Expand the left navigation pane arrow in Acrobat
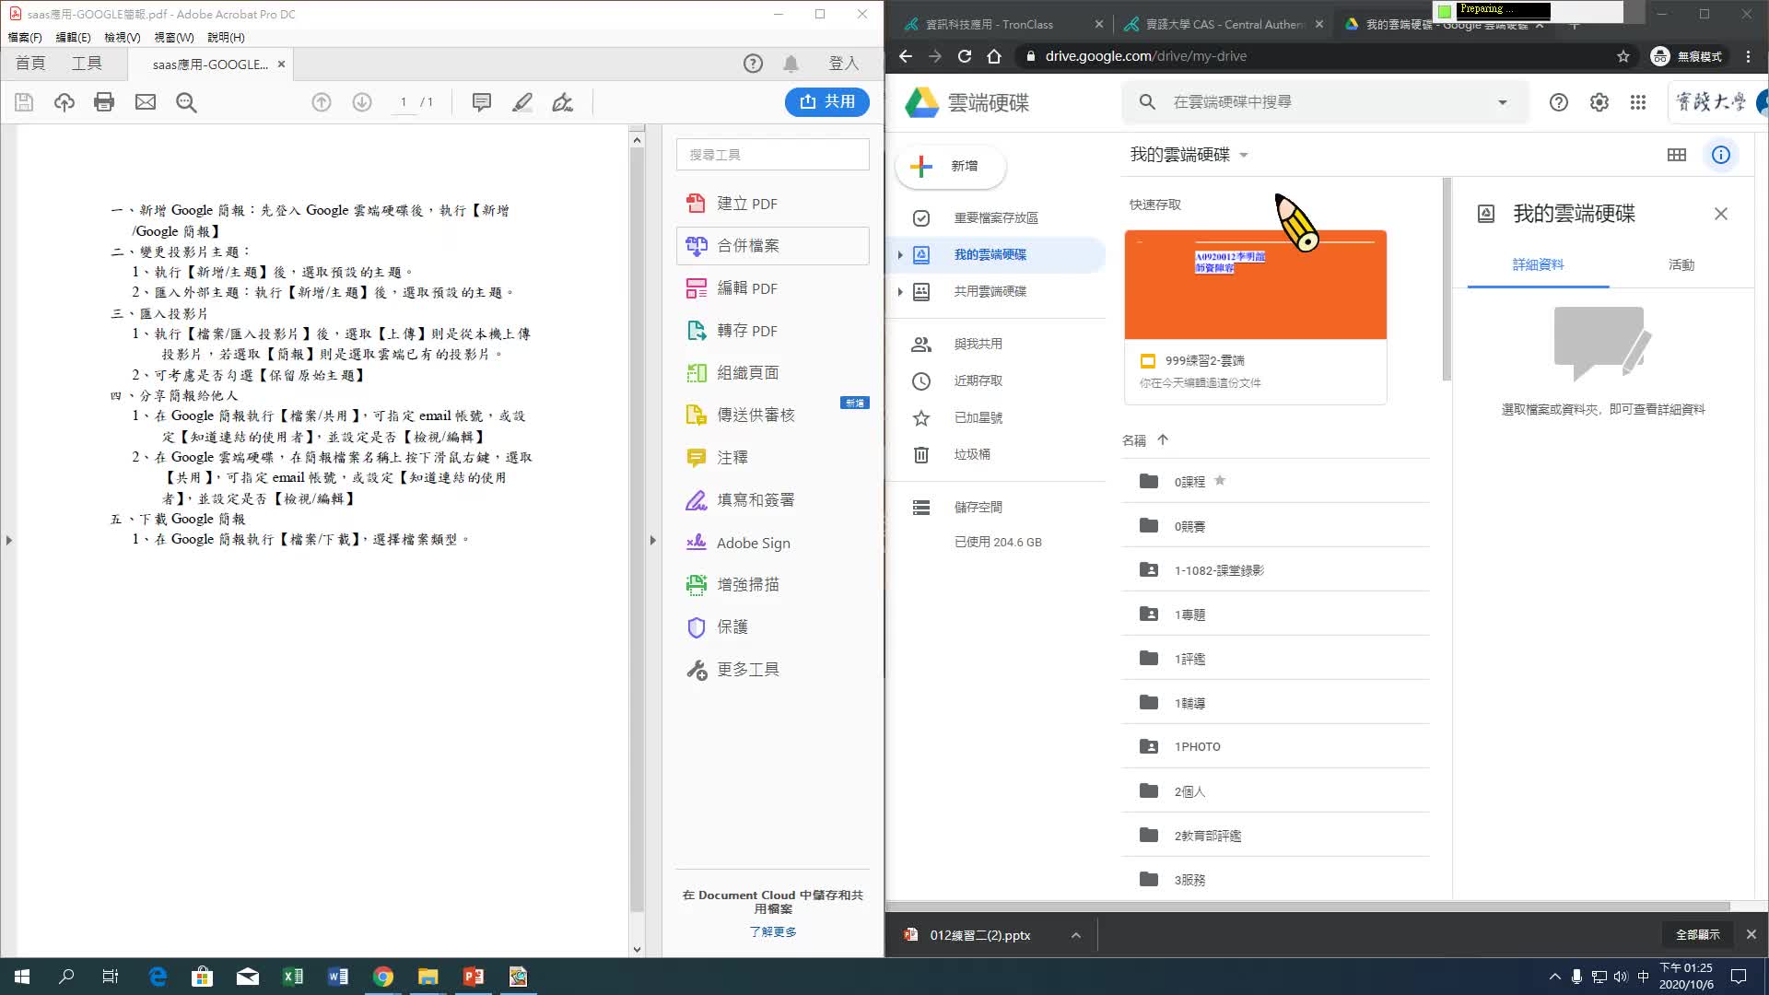 pos(8,541)
